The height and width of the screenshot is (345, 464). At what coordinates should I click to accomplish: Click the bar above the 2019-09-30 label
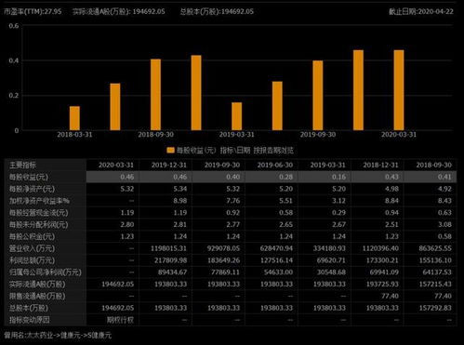coord(318,96)
